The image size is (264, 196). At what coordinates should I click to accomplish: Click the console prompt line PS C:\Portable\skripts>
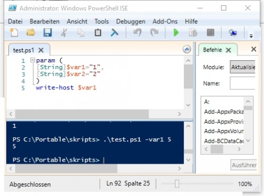56,160
